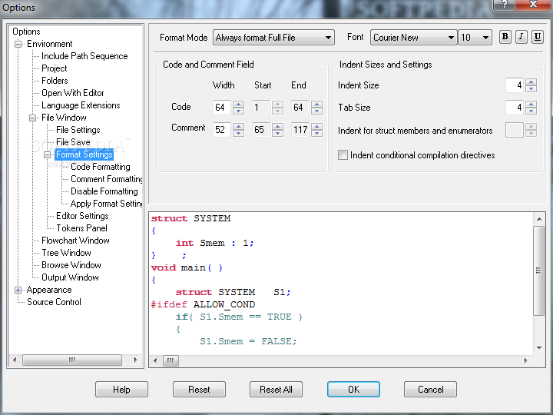
Task: Select Comment Formatting tree item
Action: (x=107, y=179)
